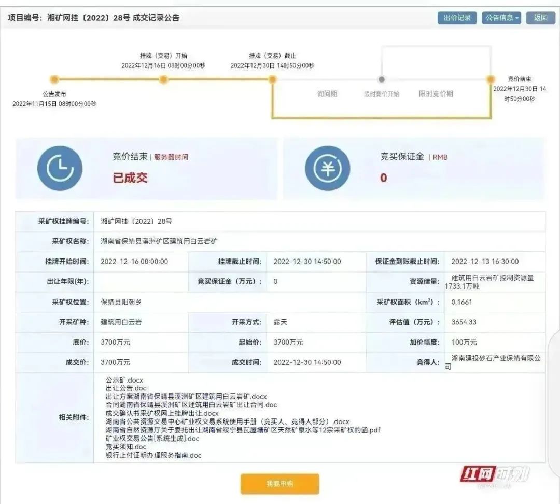Select the gray 限时竞价开始 timeline node
This screenshot has width=560, height=504.
click(x=382, y=80)
